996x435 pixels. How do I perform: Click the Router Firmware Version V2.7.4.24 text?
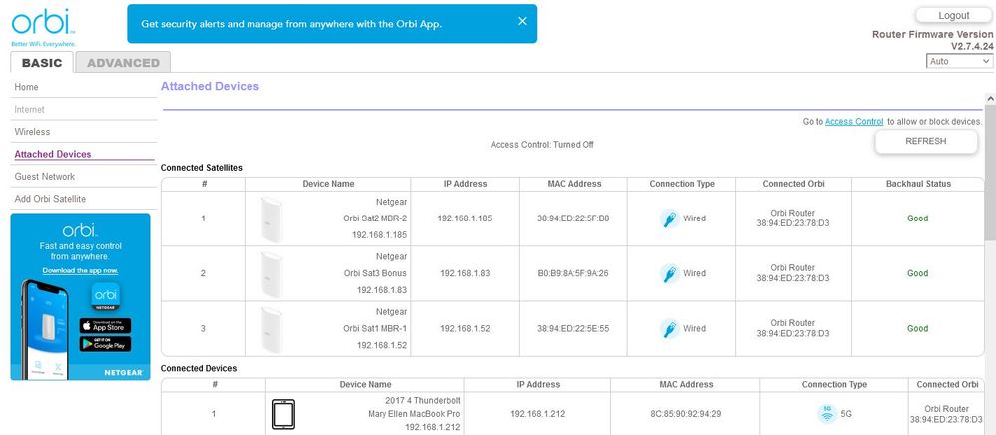(932, 41)
